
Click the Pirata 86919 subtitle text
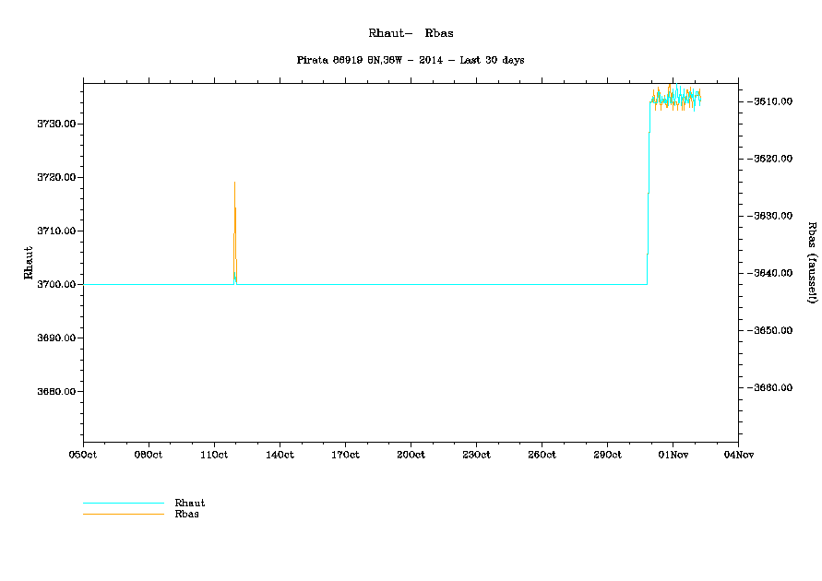[411, 60]
